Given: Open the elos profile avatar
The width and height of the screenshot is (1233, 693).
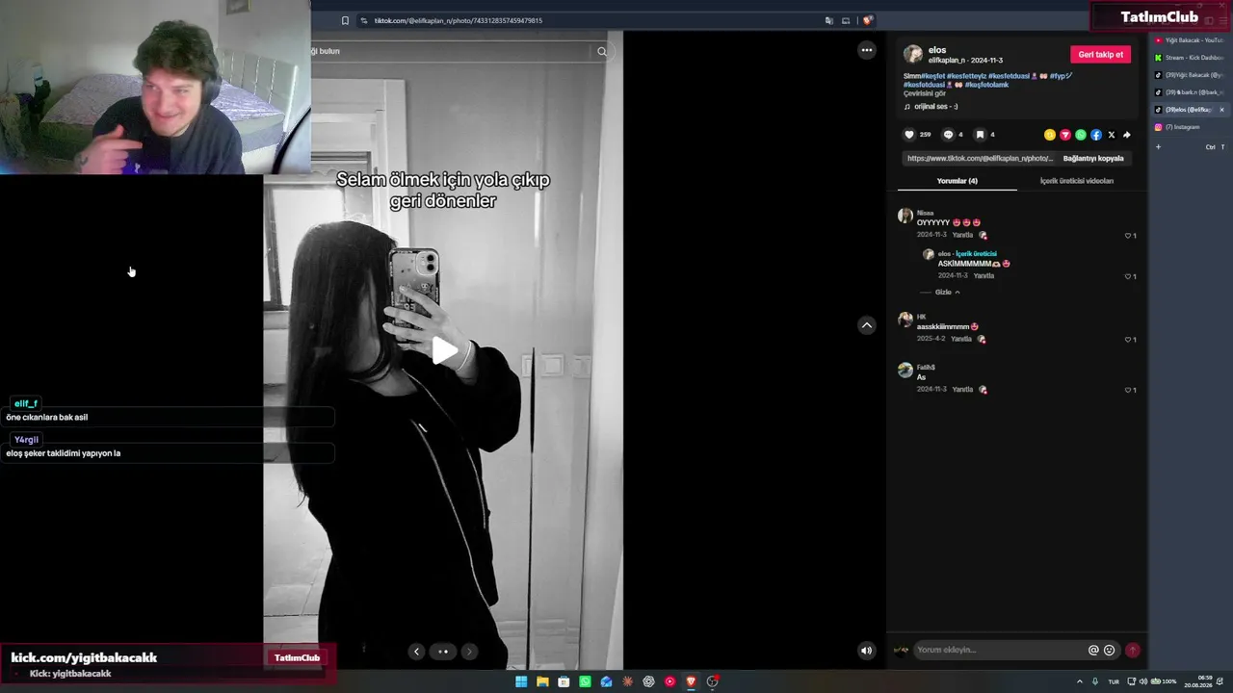Looking at the screenshot, I should [x=912, y=55].
